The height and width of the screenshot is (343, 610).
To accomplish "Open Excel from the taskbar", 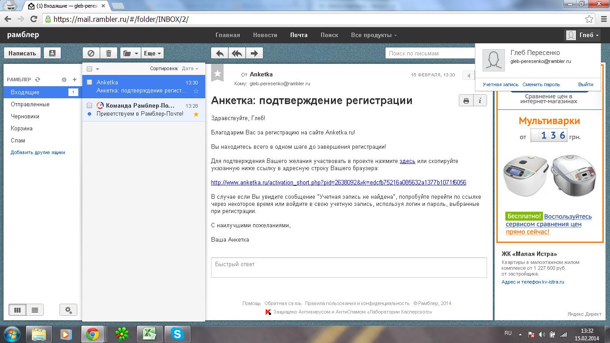I will pos(149,334).
